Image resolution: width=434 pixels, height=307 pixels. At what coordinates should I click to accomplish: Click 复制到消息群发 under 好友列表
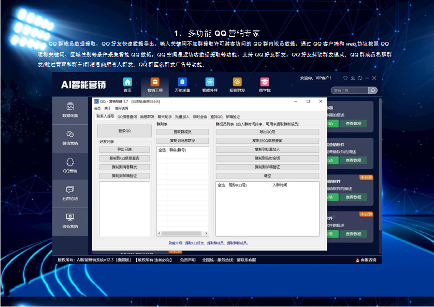click(x=124, y=167)
